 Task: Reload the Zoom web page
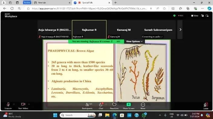(x=12, y=8)
